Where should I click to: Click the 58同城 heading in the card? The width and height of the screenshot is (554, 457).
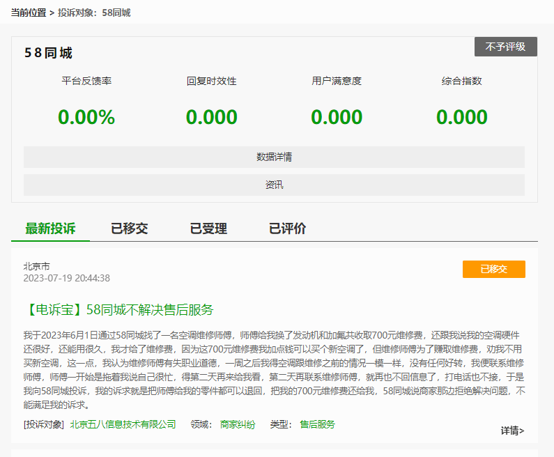(x=48, y=53)
